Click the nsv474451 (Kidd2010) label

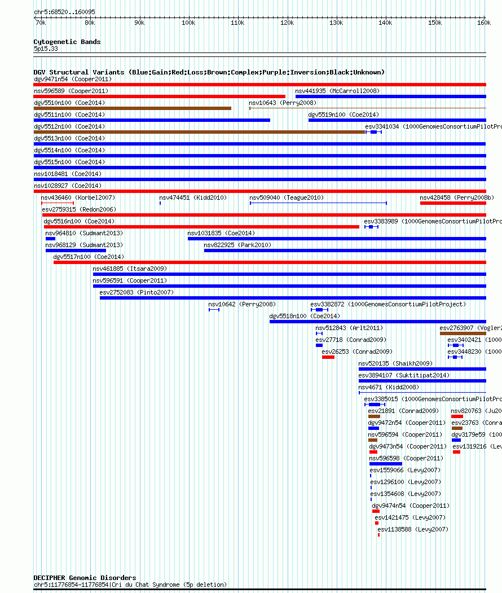193,197
